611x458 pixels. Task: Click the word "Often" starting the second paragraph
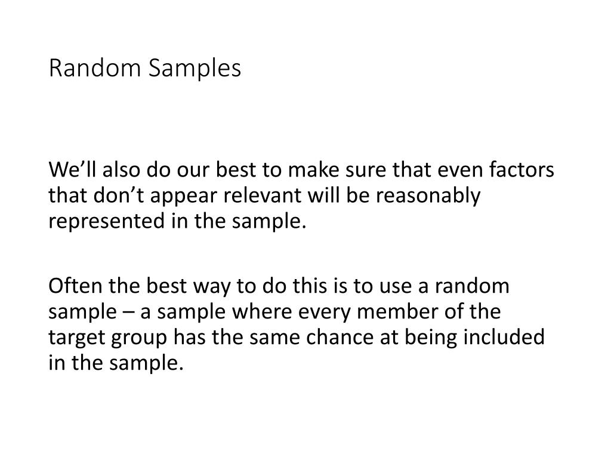(75, 285)
